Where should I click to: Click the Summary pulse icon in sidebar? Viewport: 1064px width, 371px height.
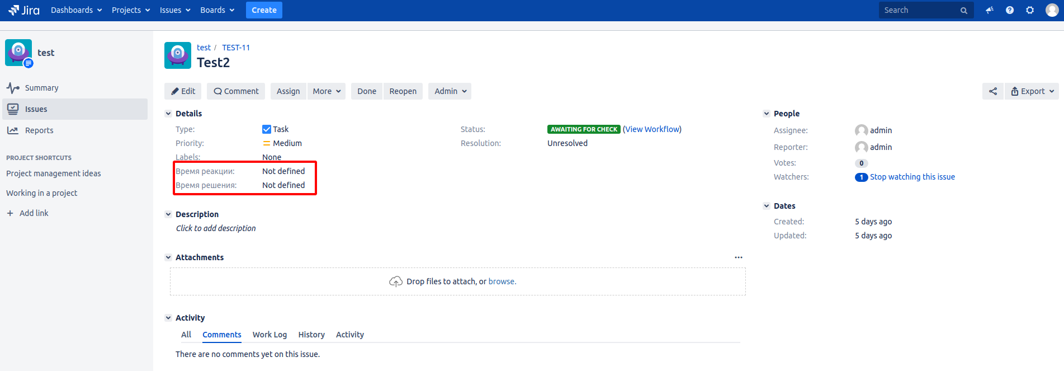click(x=13, y=88)
